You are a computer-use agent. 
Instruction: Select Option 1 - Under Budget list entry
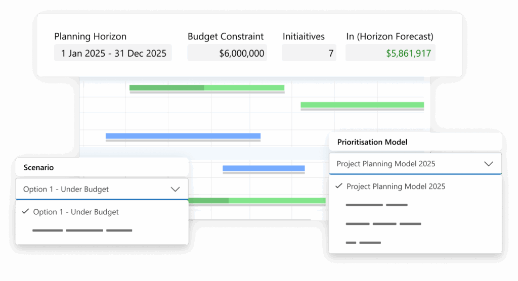tap(102, 212)
